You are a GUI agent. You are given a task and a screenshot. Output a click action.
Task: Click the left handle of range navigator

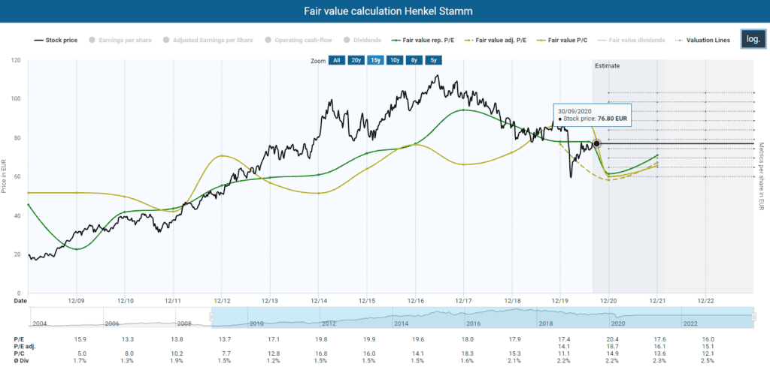pos(211,317)
